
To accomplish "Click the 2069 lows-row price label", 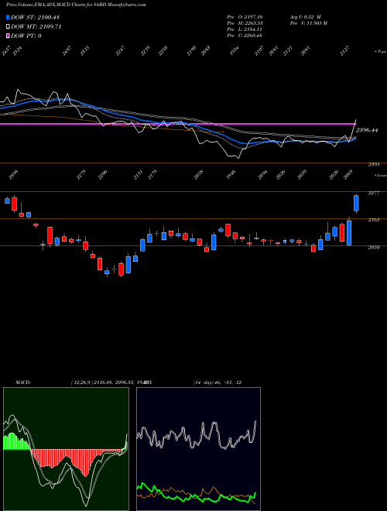I will pyautogui.click(x=350, y=175).
